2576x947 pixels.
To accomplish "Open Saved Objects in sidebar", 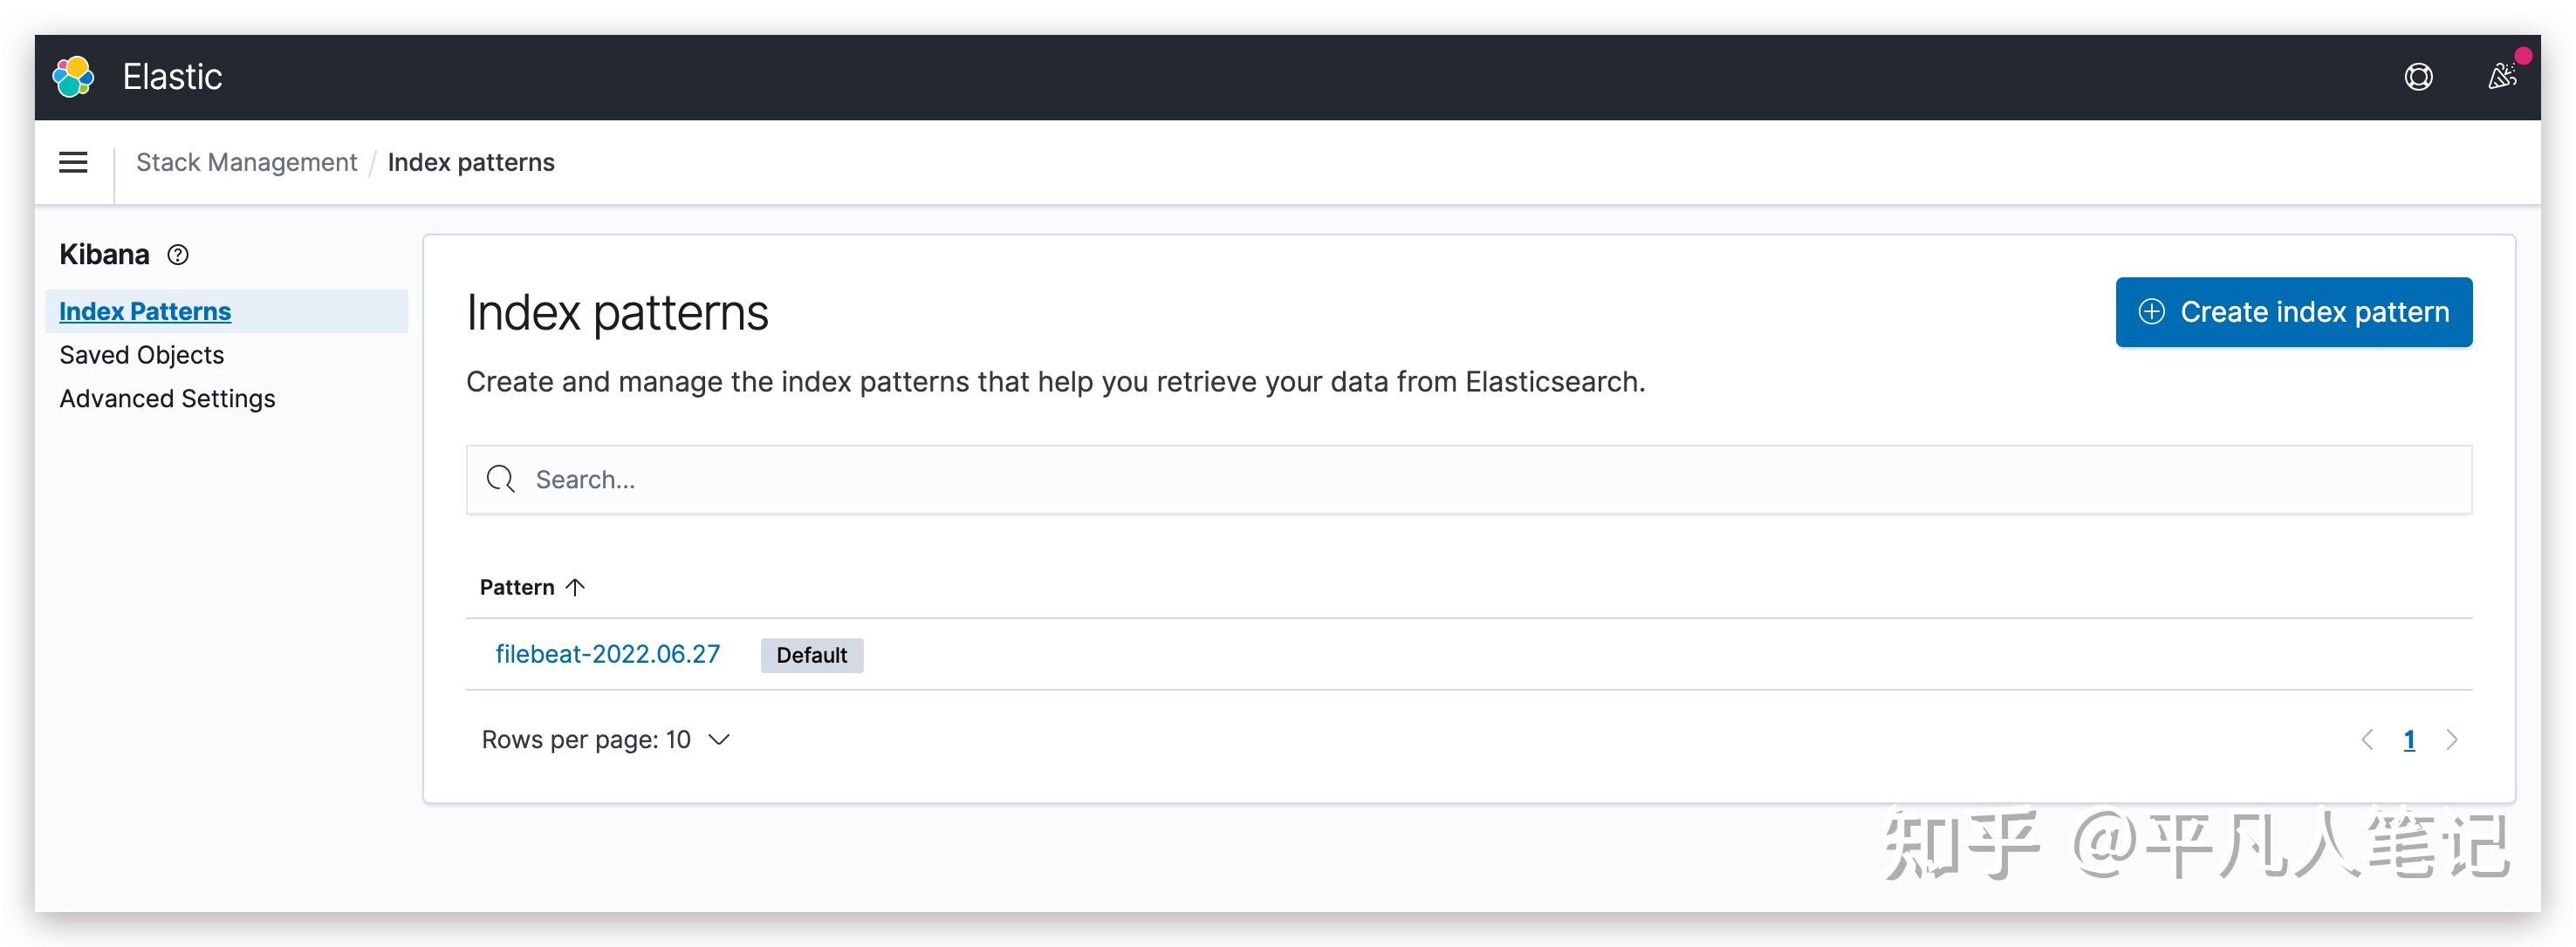I will click(141, 355).
